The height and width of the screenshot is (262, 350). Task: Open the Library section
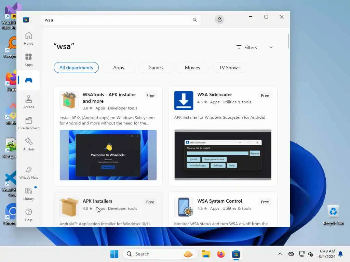point(29,194)
